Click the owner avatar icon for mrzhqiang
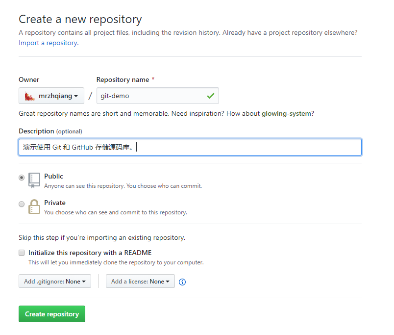The width and height of the screenshot is (394, 335). click(x=30, y=96)
